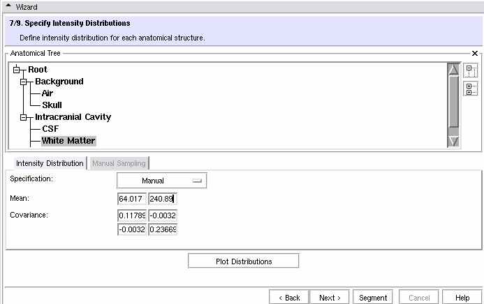The image size is (484, 304).
Task: Click the collapse-all tree icon button
Action: 471,70
